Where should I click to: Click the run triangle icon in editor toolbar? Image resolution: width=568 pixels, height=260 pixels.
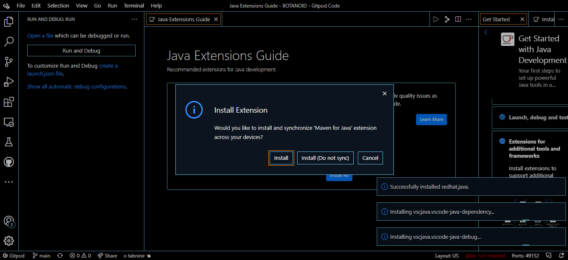point(436,19)
